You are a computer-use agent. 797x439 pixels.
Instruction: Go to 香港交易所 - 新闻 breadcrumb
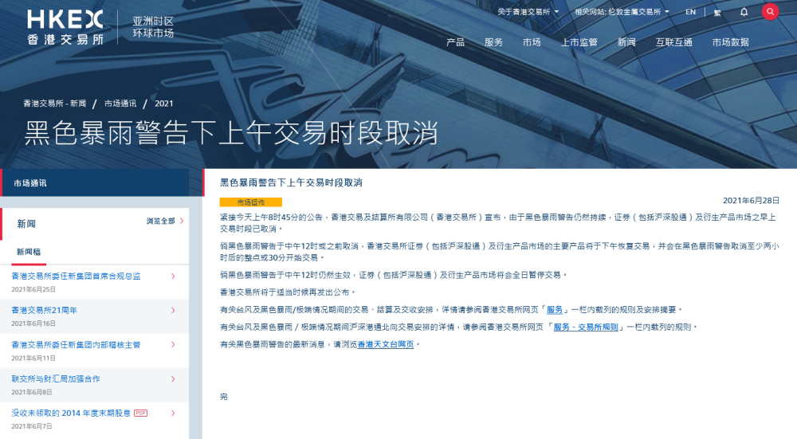54,103
